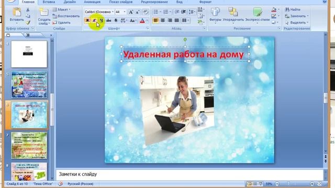Open the font name Calibri dropdown

coord(113,12)
